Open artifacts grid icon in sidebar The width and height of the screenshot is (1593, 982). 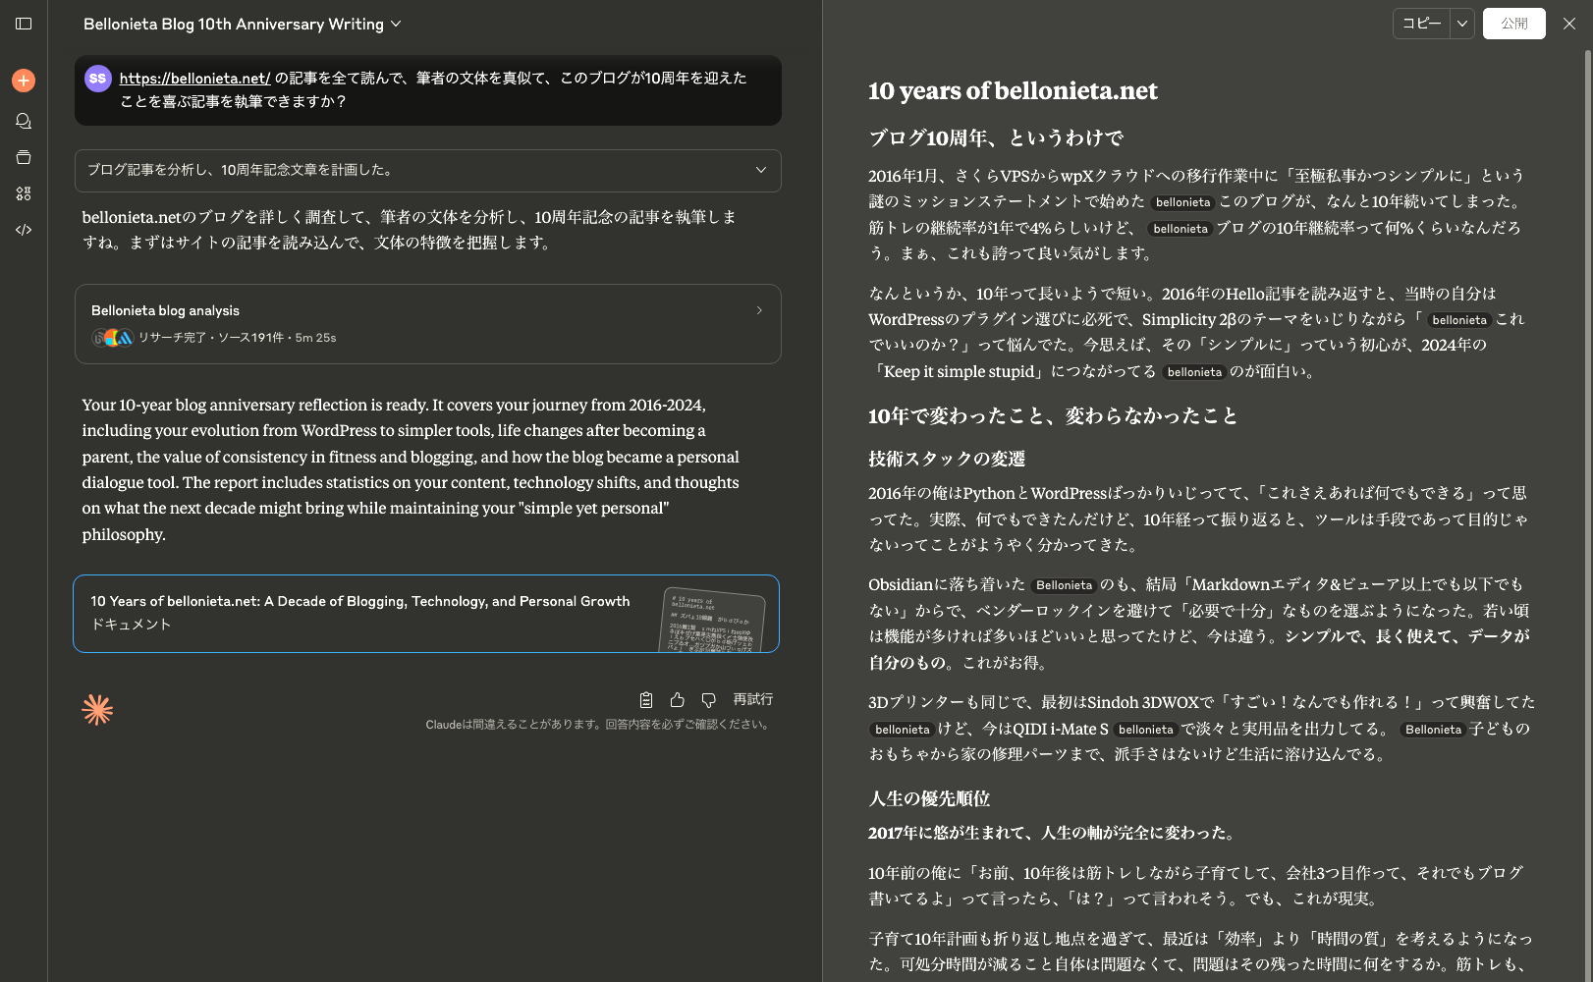(24, 193)
